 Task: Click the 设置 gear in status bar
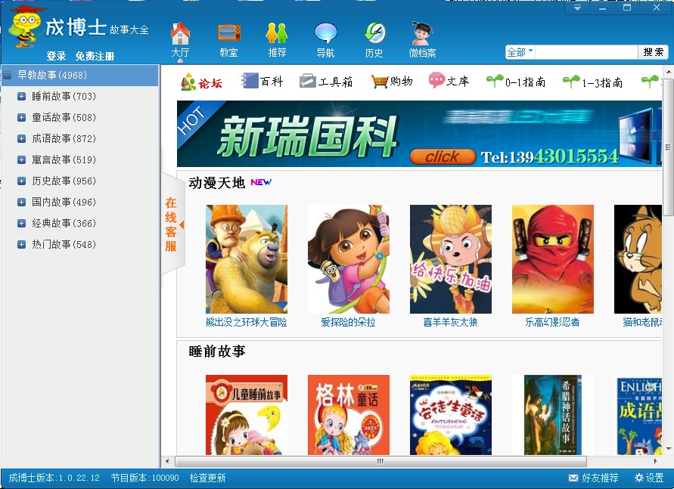649,478
